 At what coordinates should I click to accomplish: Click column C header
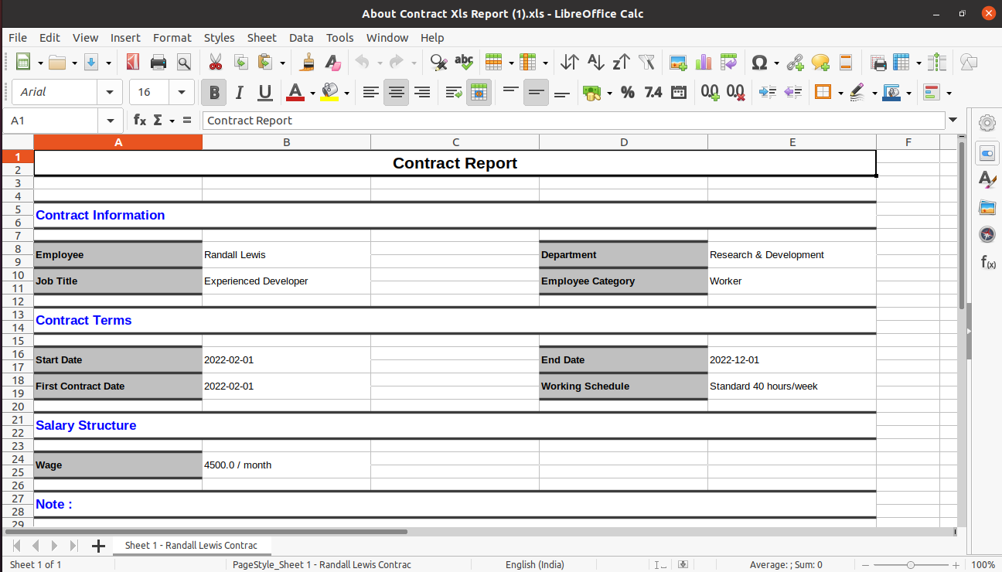pyautogui.click(x=455, y=142)
